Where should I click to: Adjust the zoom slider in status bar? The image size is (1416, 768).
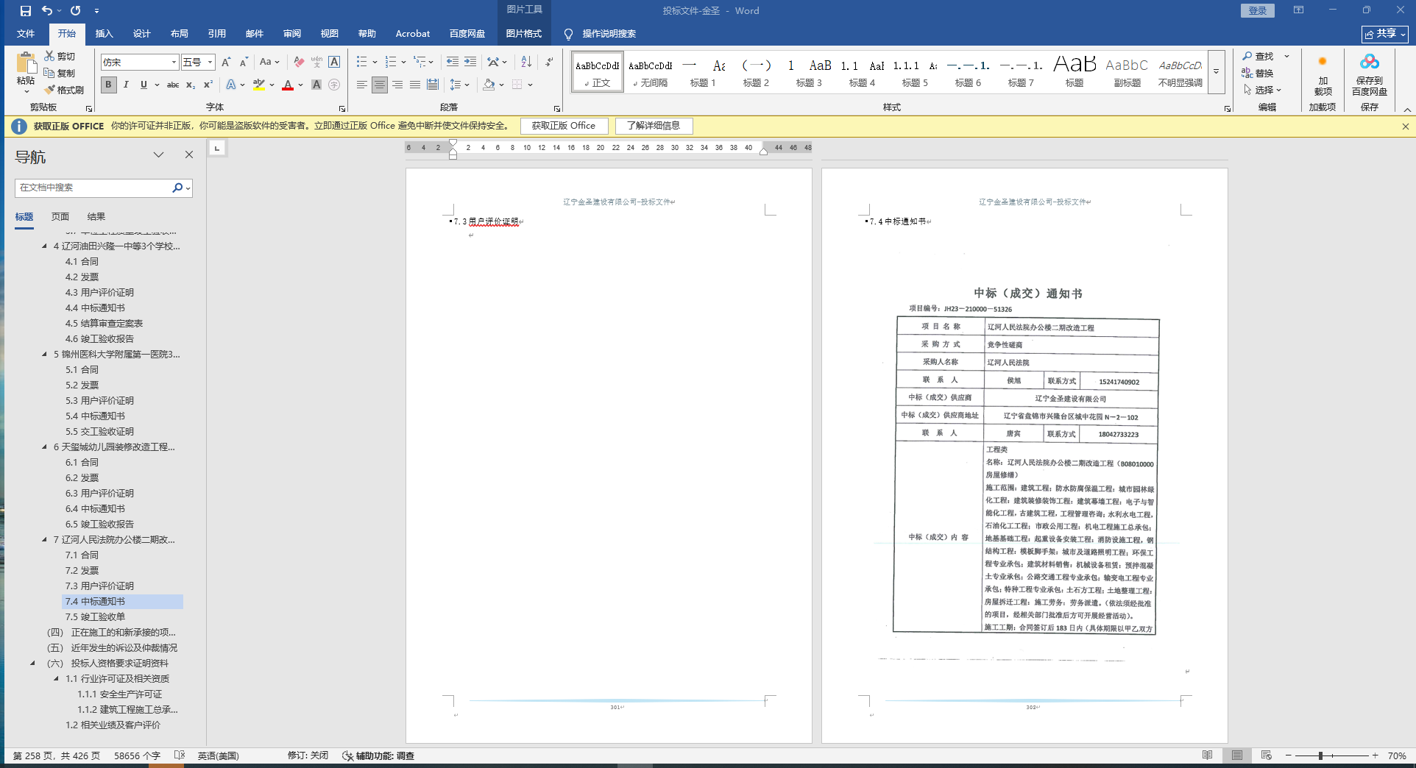(1321, 755)
